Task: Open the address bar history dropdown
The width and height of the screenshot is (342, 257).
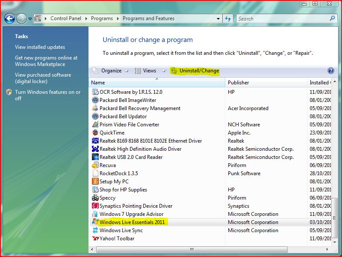Action: coord(218,19)
